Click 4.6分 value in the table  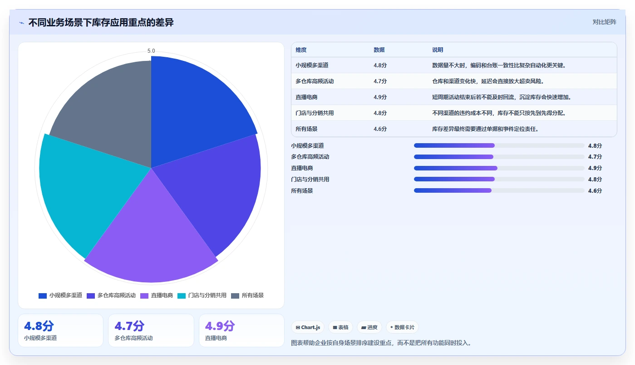pos(380,129)
